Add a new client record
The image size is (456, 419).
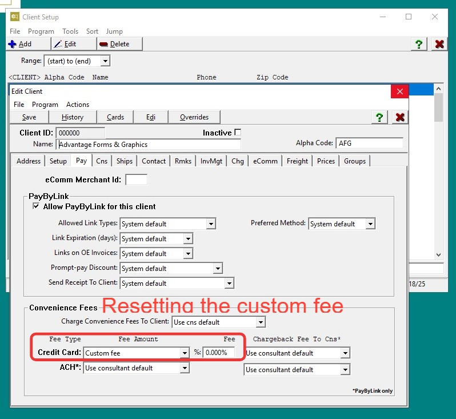click(x=28, y=44)
